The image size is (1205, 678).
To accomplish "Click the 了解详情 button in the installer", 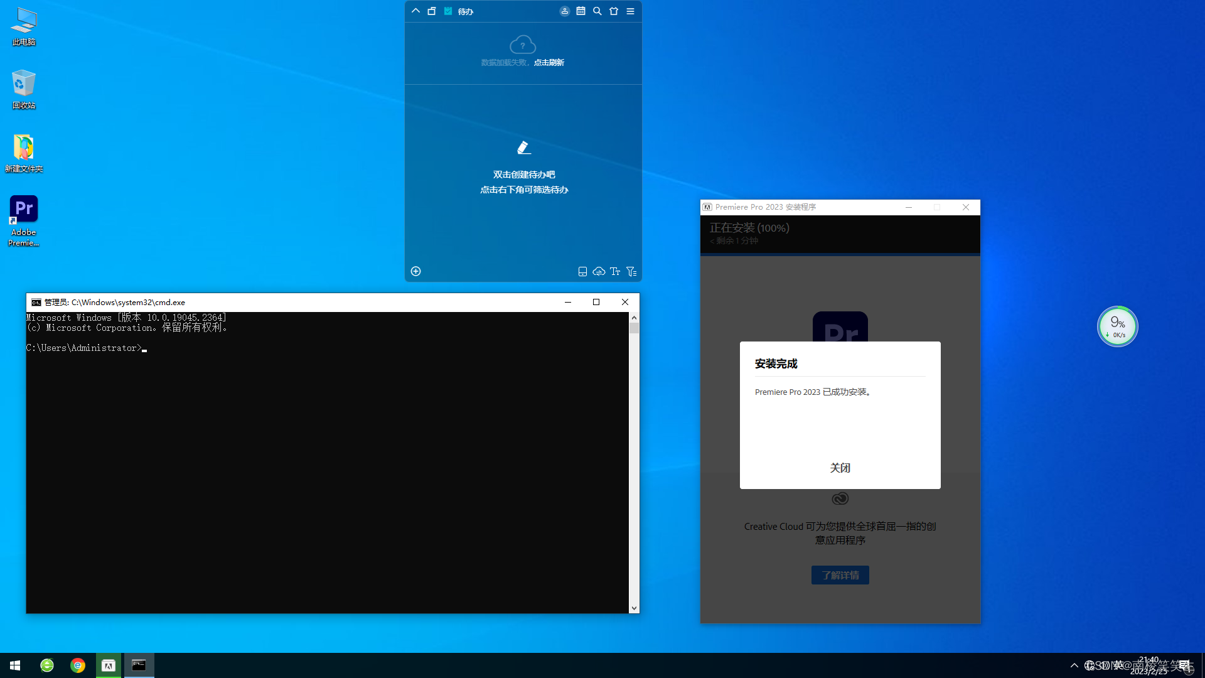I will (x=840, y=575).
